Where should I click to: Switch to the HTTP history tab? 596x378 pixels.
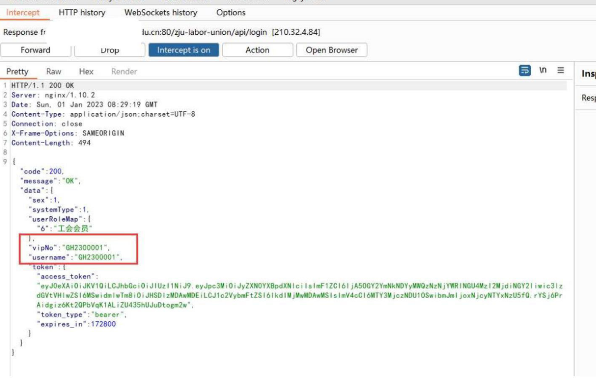tap(82, 13)
